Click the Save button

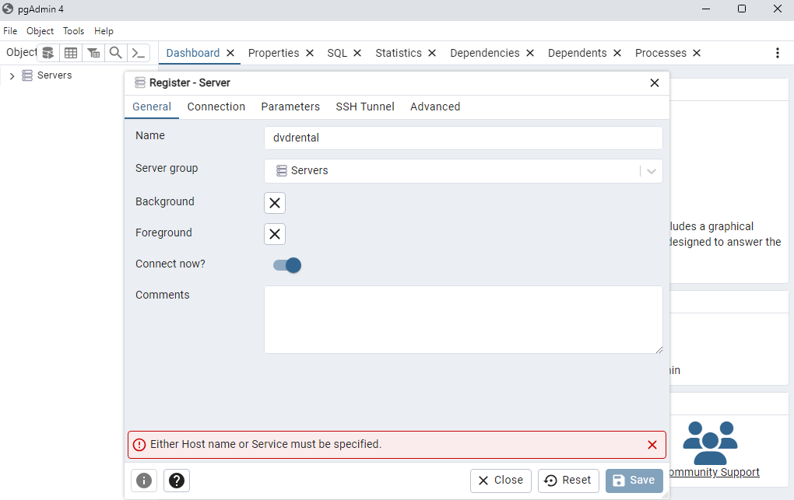634,481
